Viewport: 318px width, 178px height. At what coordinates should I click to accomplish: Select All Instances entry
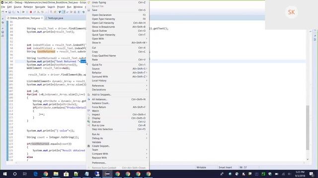coord(118,99)
